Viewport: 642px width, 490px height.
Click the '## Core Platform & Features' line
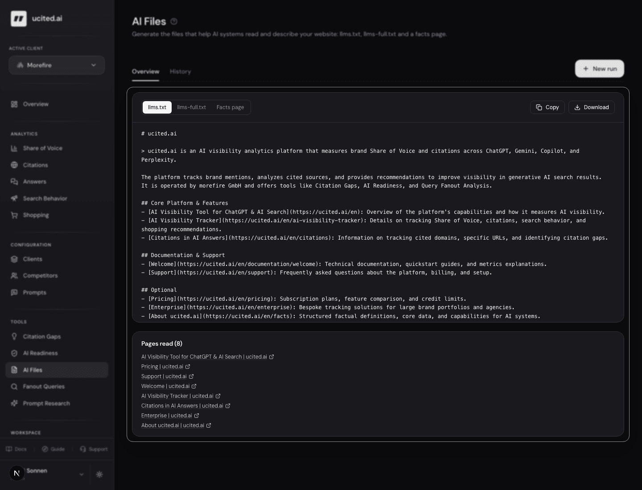(x=185, y=203)
